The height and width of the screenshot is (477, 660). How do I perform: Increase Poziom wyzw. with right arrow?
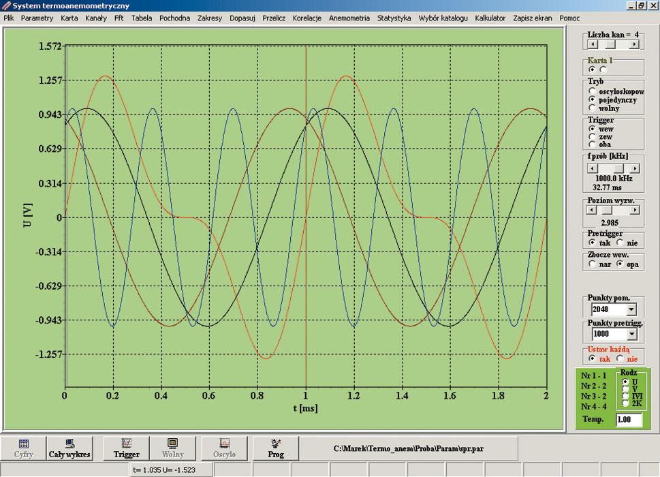[x=635, y=210]
